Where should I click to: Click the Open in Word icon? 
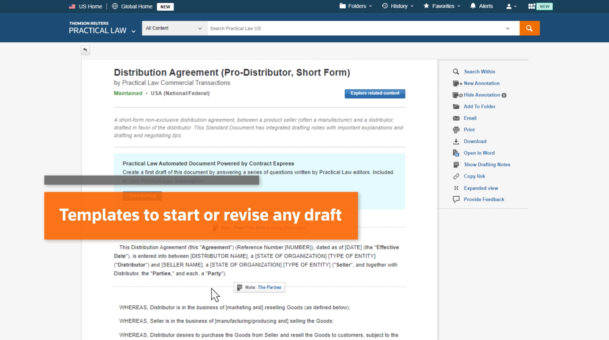456,153
